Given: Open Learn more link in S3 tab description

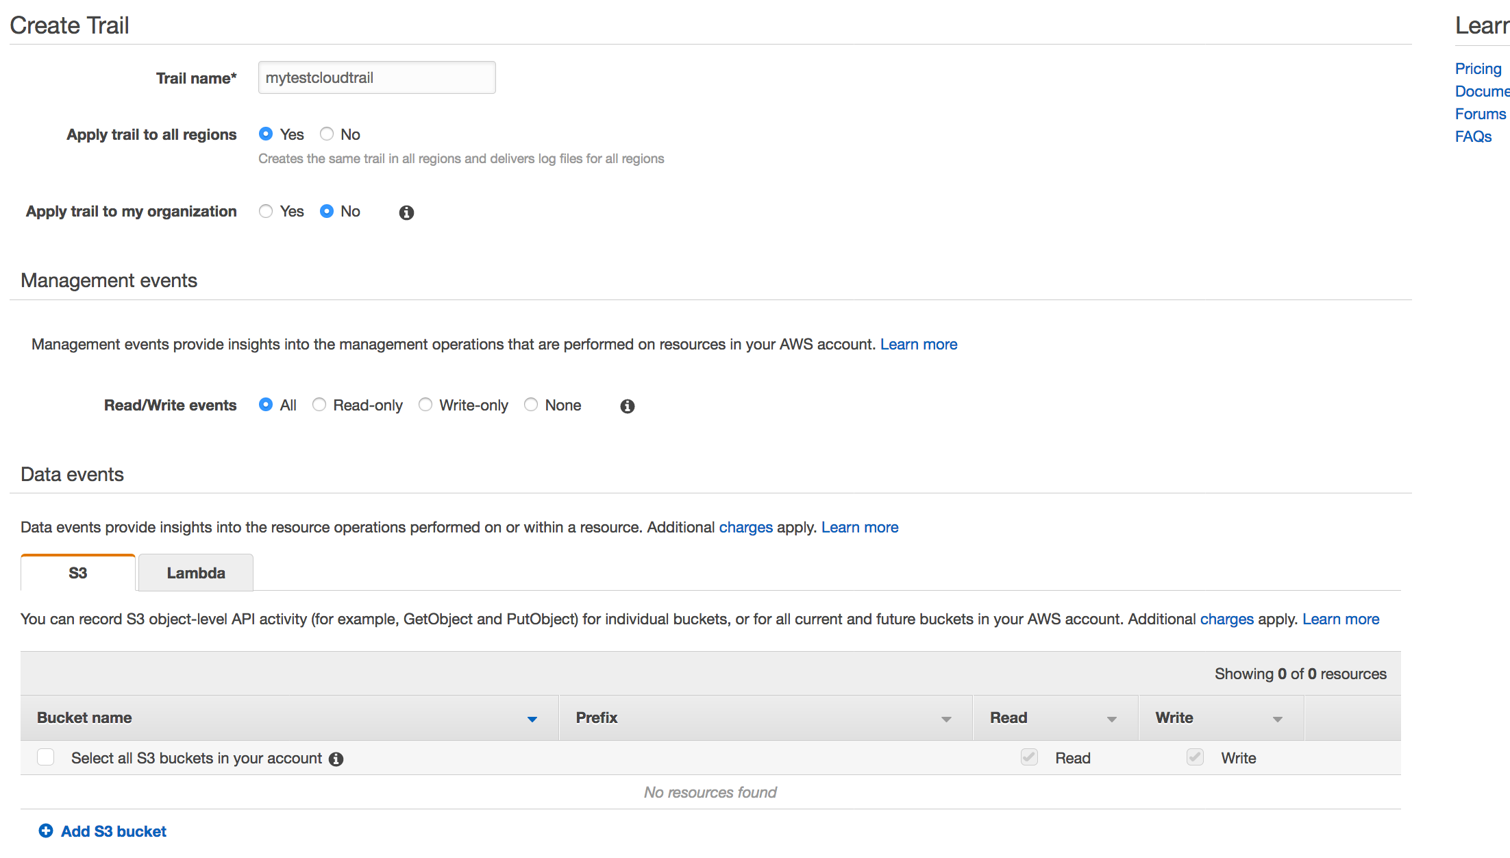Looking at the screenshot, I should 1341,619.
